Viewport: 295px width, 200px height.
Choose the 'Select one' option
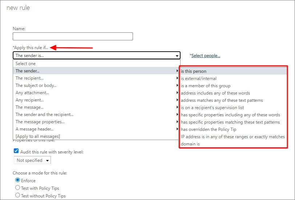coord(97,64)
